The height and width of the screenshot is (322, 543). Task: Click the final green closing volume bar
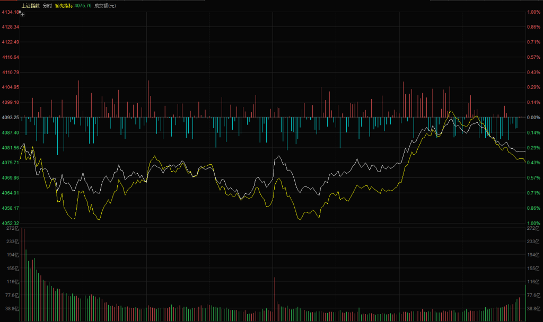[x=526, y=303]
